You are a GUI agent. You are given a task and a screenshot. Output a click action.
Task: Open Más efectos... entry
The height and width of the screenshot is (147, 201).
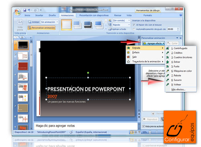point(178,89)
